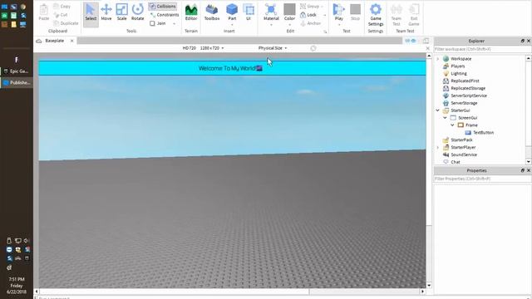
Task: Open the Join options dropdown arrow
Action: coord(175,24)
